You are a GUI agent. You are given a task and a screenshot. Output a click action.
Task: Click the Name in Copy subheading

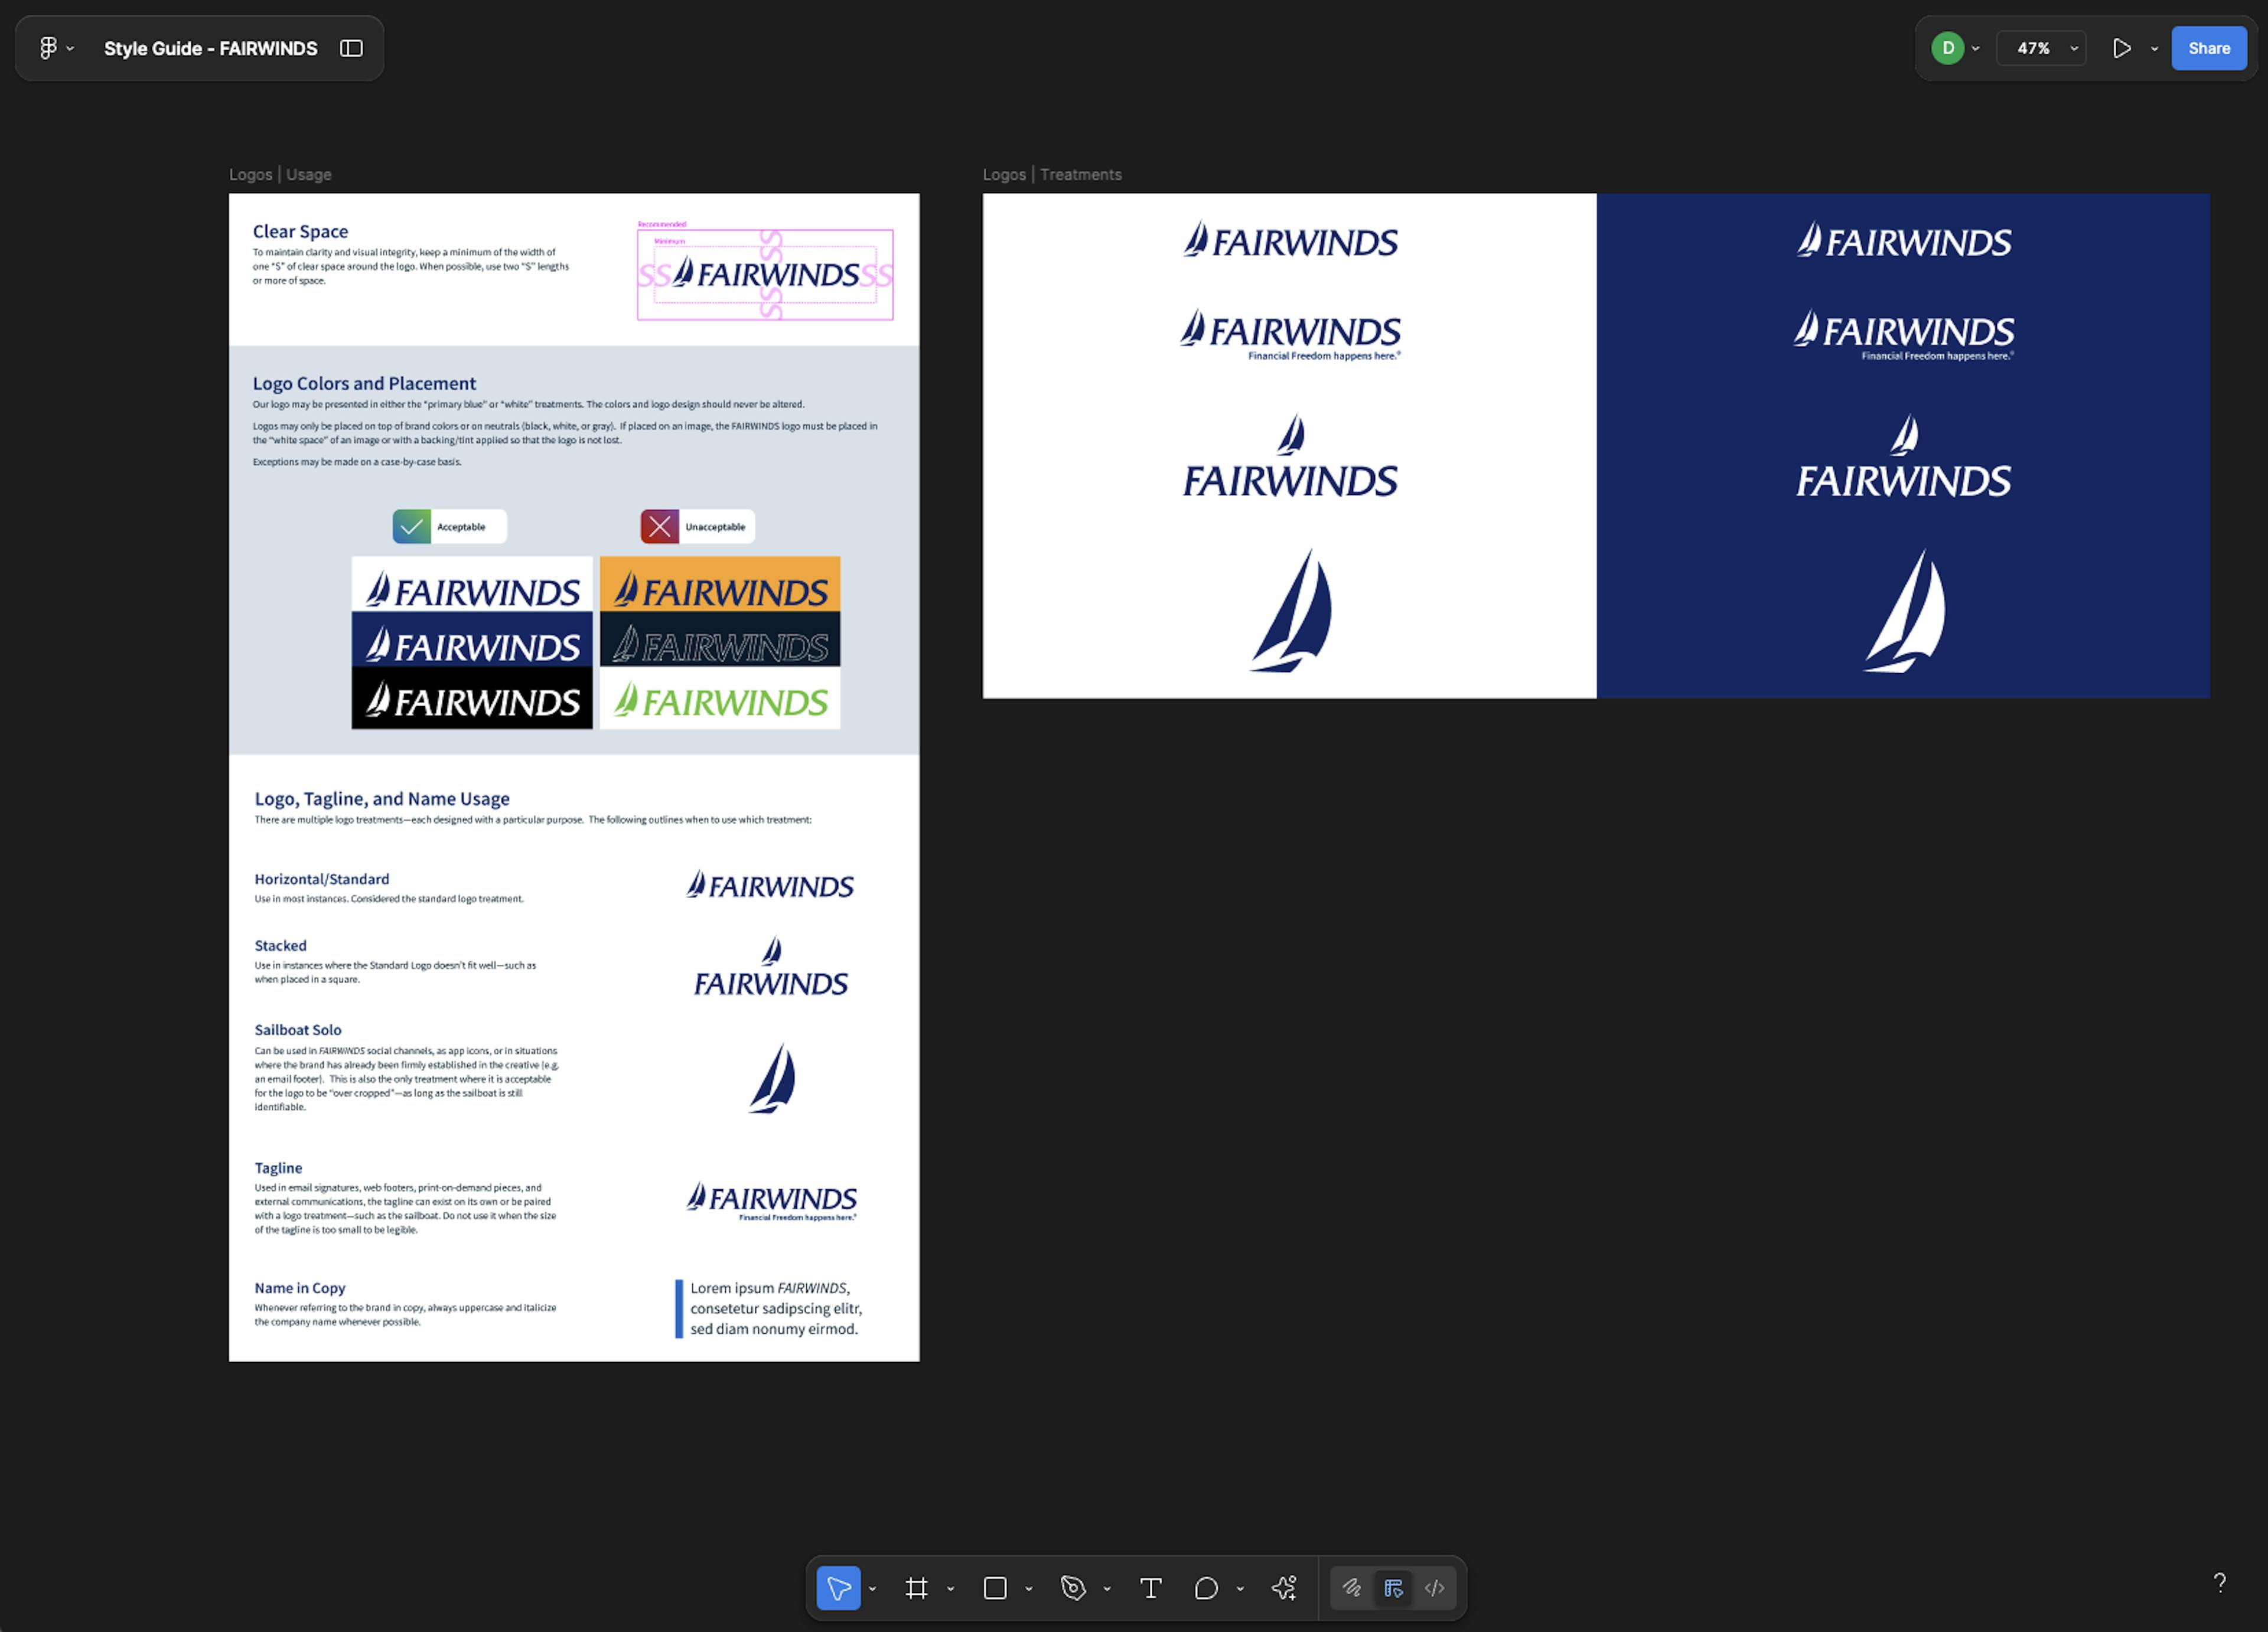(300, 1288)
